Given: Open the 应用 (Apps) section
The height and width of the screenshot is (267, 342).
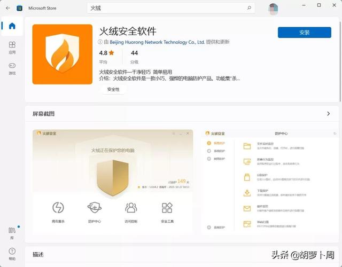Looking at the screenshot, I should [x=12, y=48].
